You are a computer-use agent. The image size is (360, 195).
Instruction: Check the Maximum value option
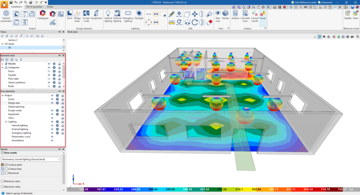point(2,187)
